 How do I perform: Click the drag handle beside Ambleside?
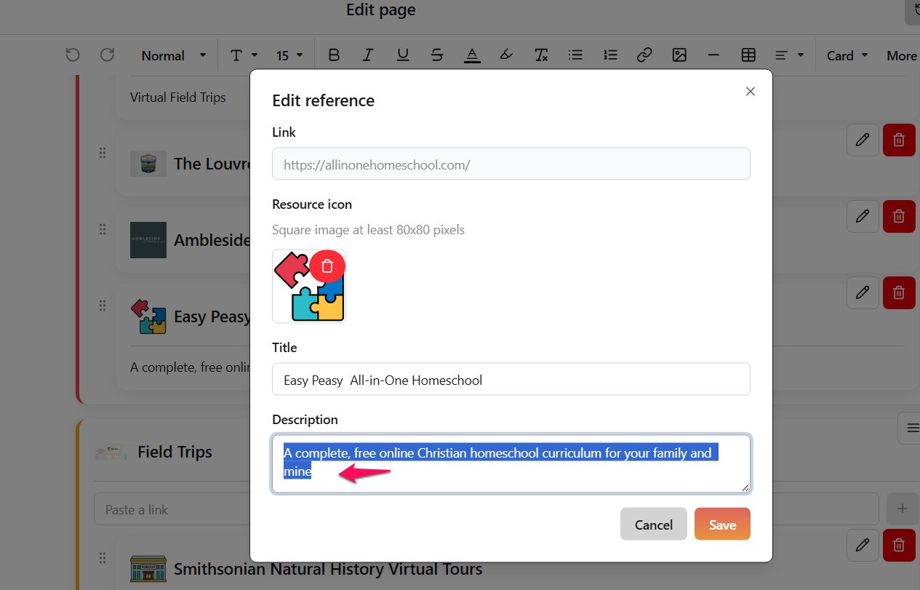click(x=103, y=228)
